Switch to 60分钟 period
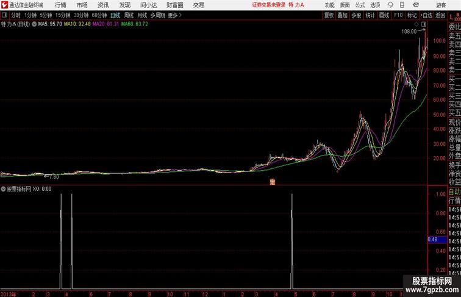 pos(99,15)
